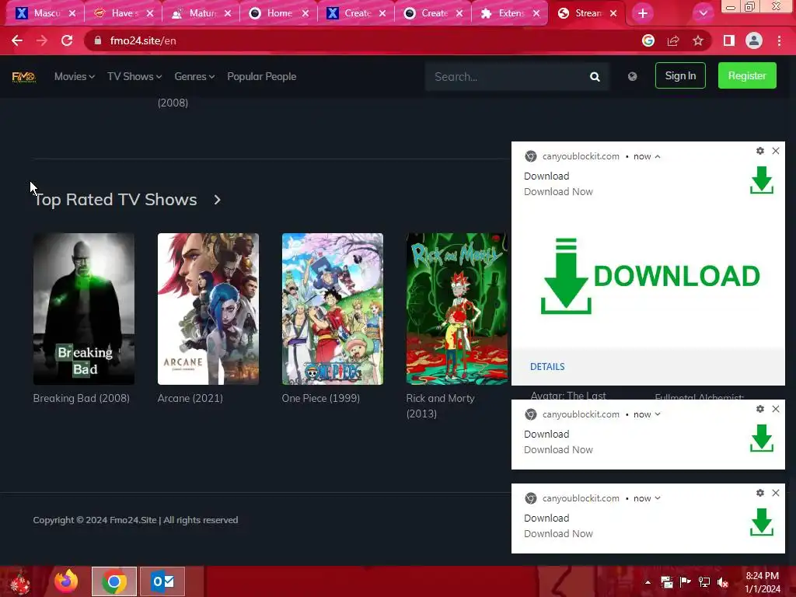The width and height of the screenshot is (796, 597).
Task: Open settings gear on top notification
Action: click(x=760, y=151)
